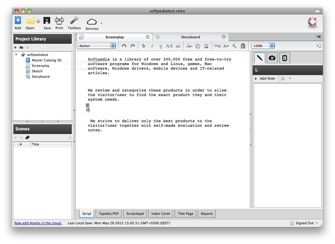Select the Media camera tab icon
Screen dimensions: 335x244
coord(272,58)
